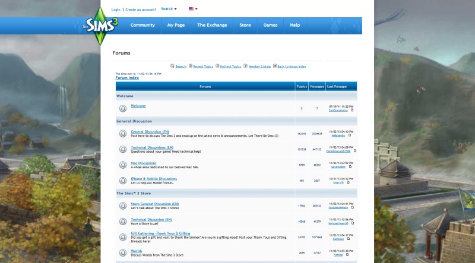Click the Search text link in toolbar
The height and width of the screenshot is (263, 475).
click(x=181, y=66)
